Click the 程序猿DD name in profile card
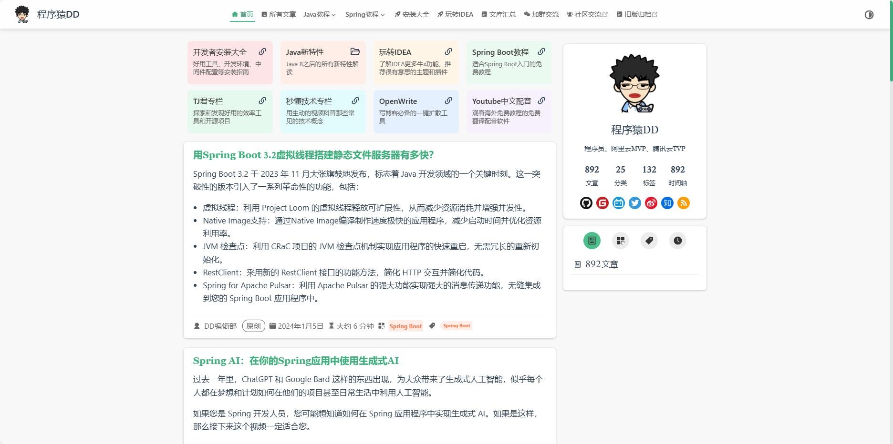Image resolution: width=893 pixels, height=444 pixels. (634, 130)
